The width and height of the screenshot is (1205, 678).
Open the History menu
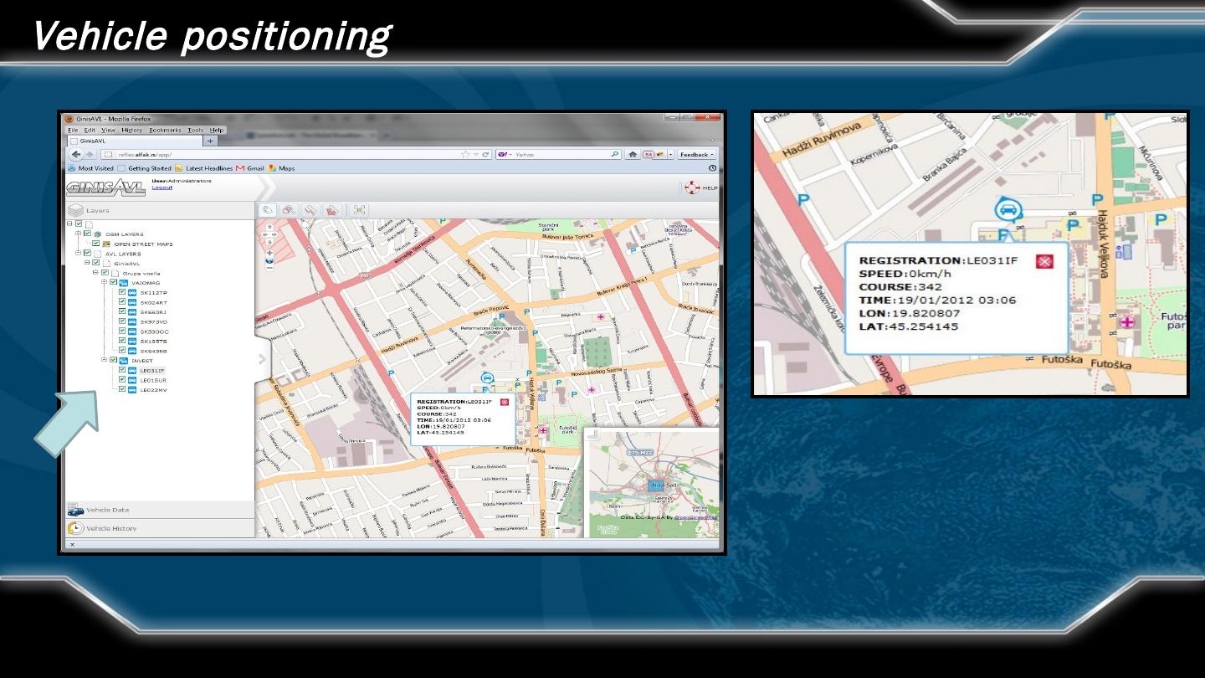(x=132, y=131)
